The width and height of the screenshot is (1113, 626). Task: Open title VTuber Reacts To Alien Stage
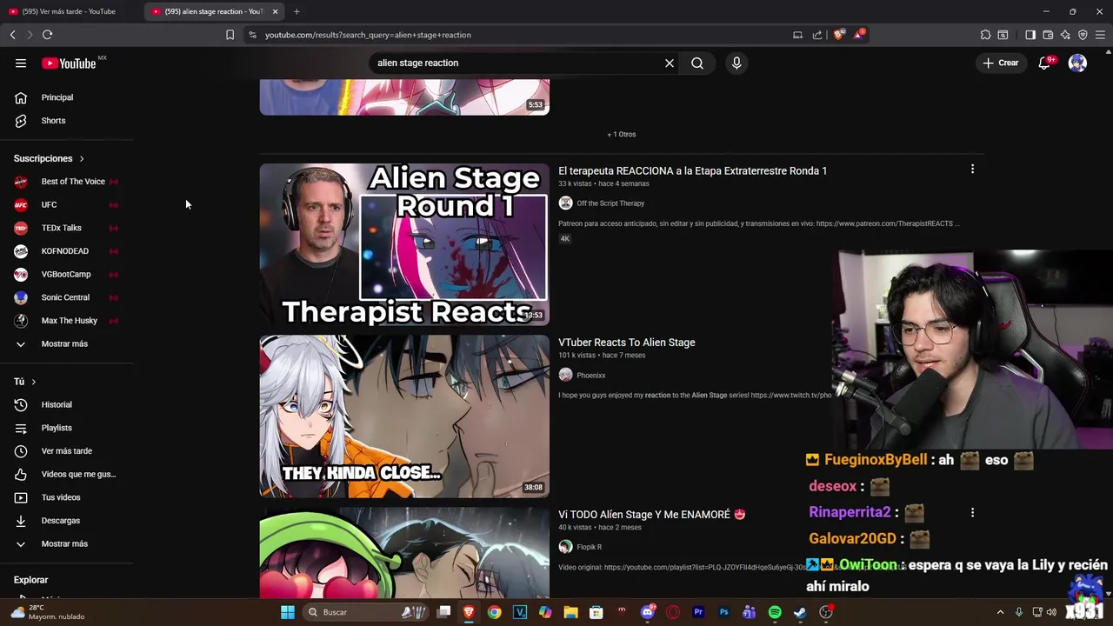coord(626,343)
